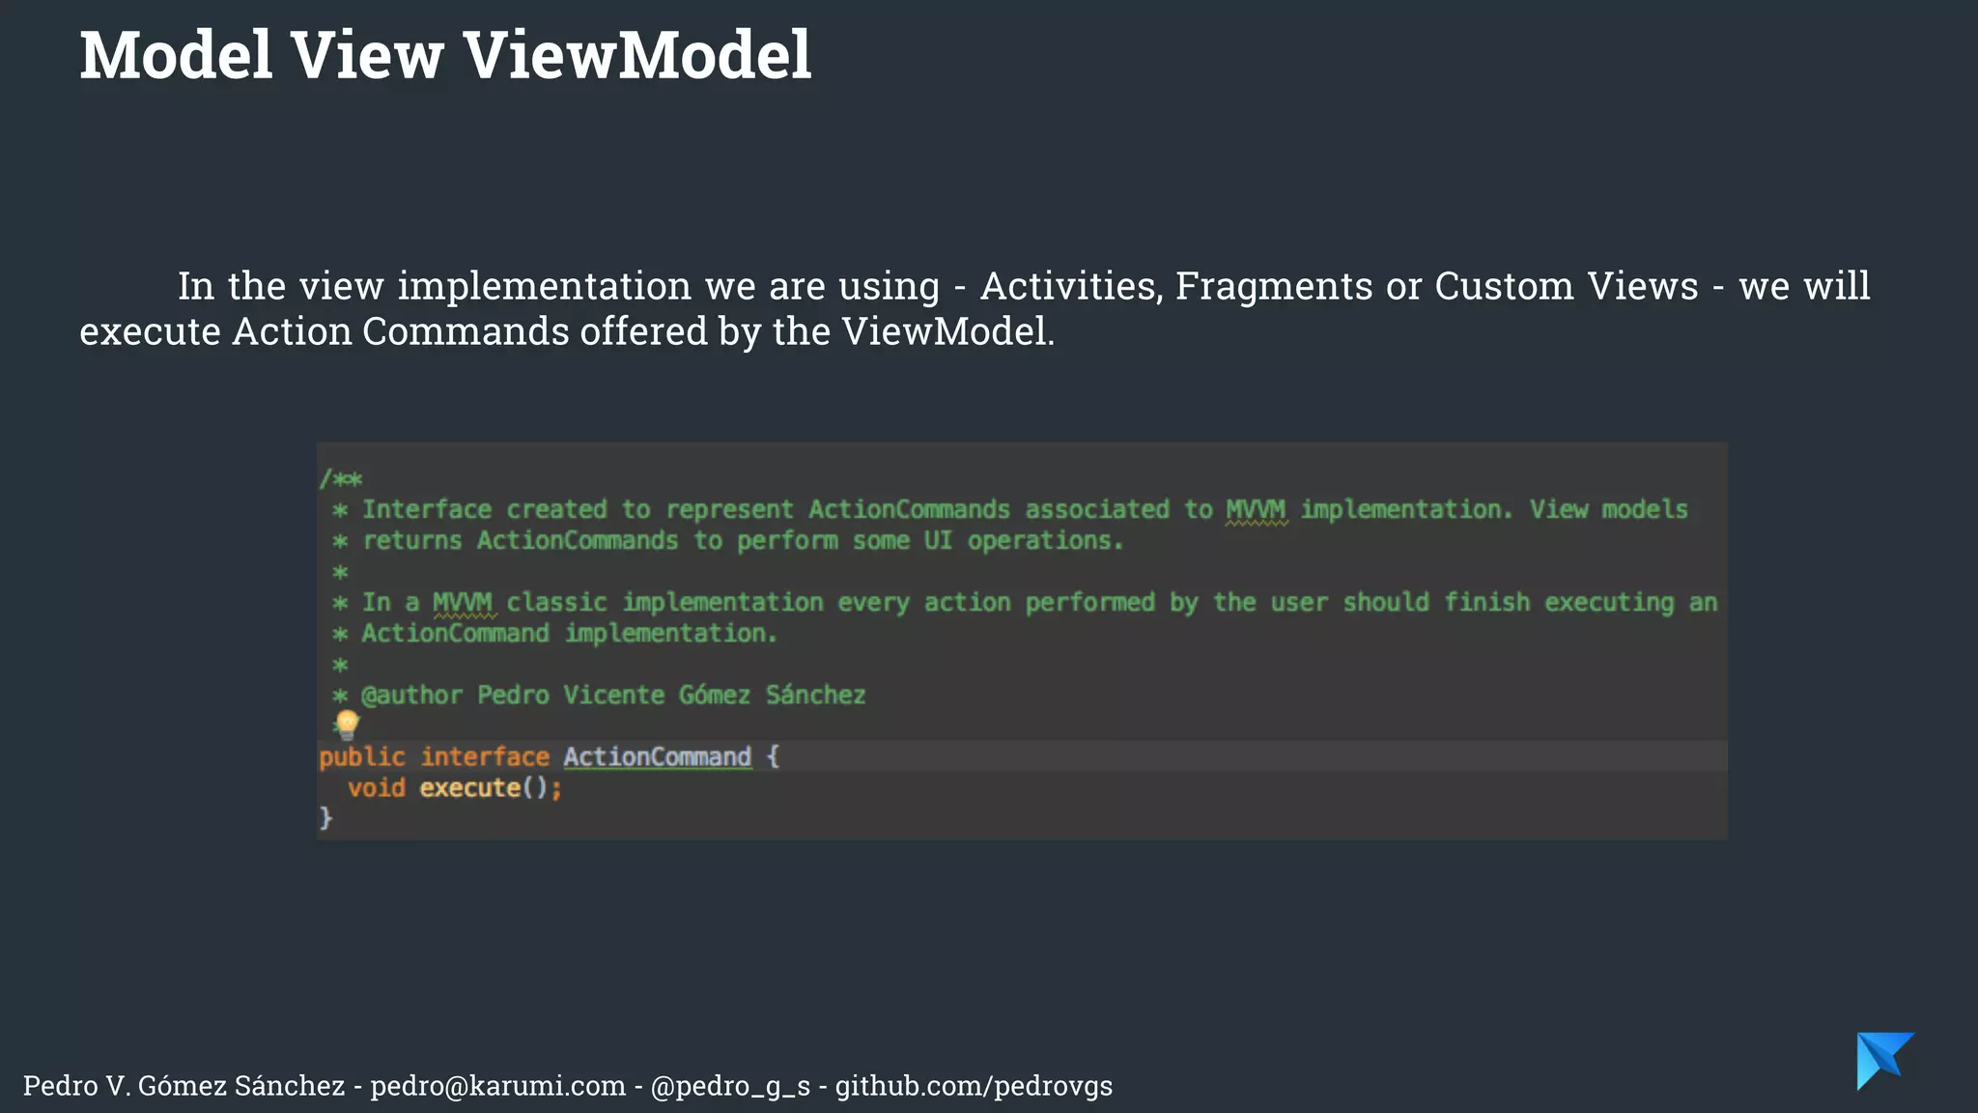Click the yellow light bulb hint icon
This screenshot has height=1113, width=1978.
[347, 725]
